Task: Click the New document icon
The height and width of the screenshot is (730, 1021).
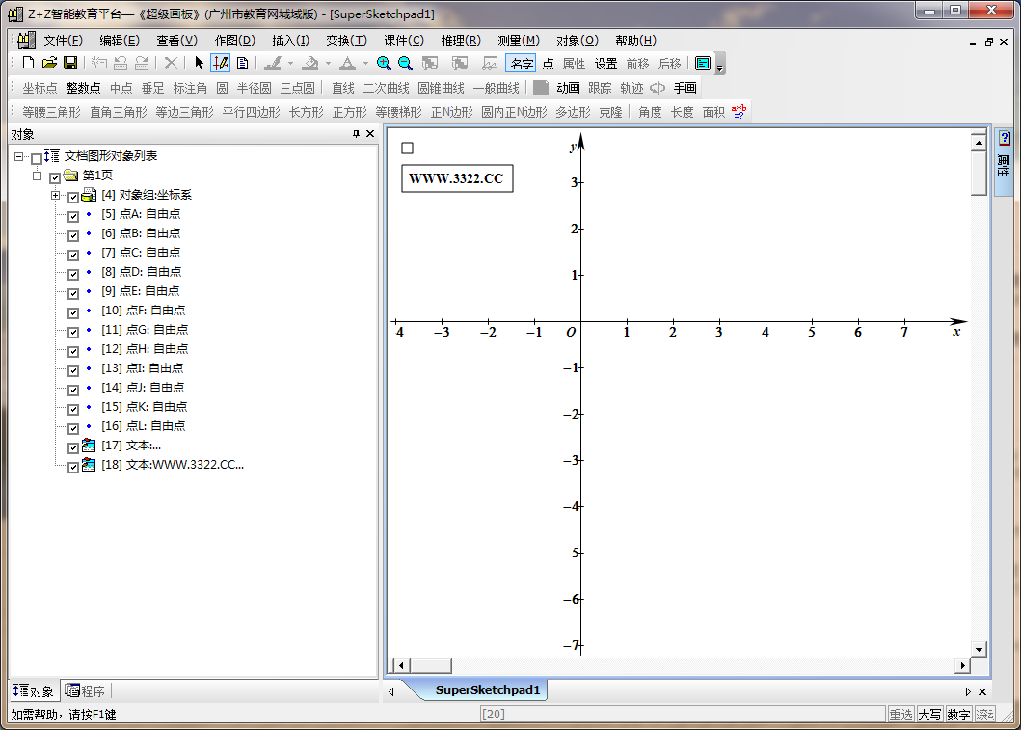Action: [x=28, y=64]
